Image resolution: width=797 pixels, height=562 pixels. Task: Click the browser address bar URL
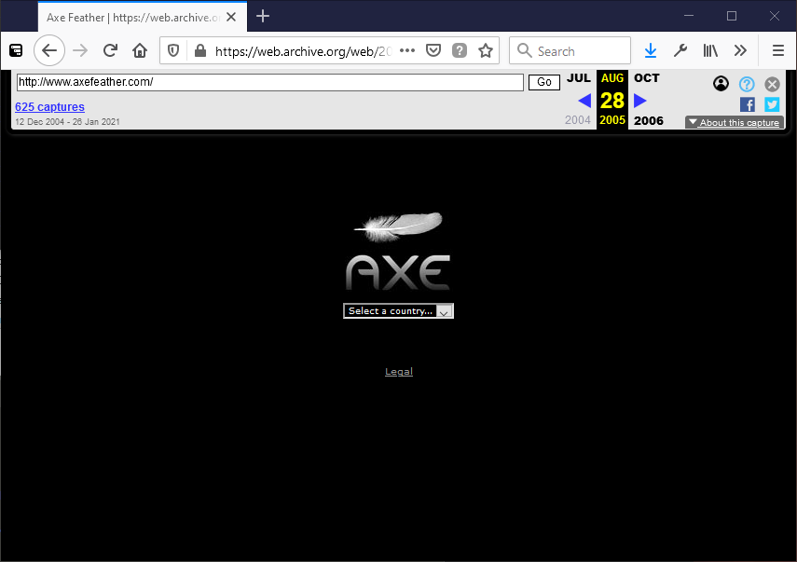pos(303,51)
